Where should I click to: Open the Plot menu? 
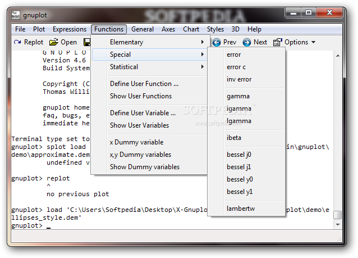[x=39, y=29]
